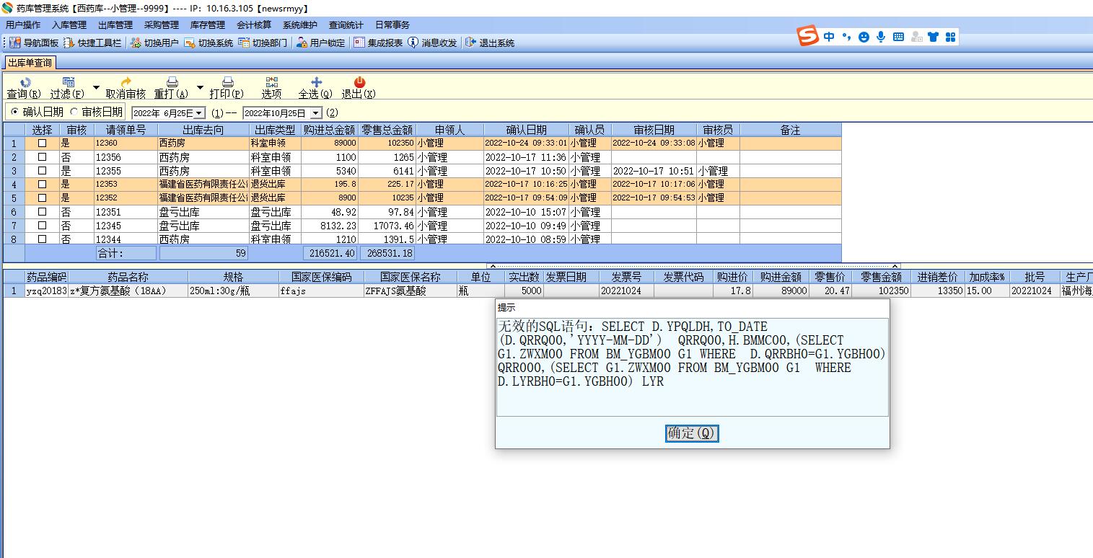Switch to the 出库单查询 tab
Viewport: 1093px width, 558px height.
[30, 63]
